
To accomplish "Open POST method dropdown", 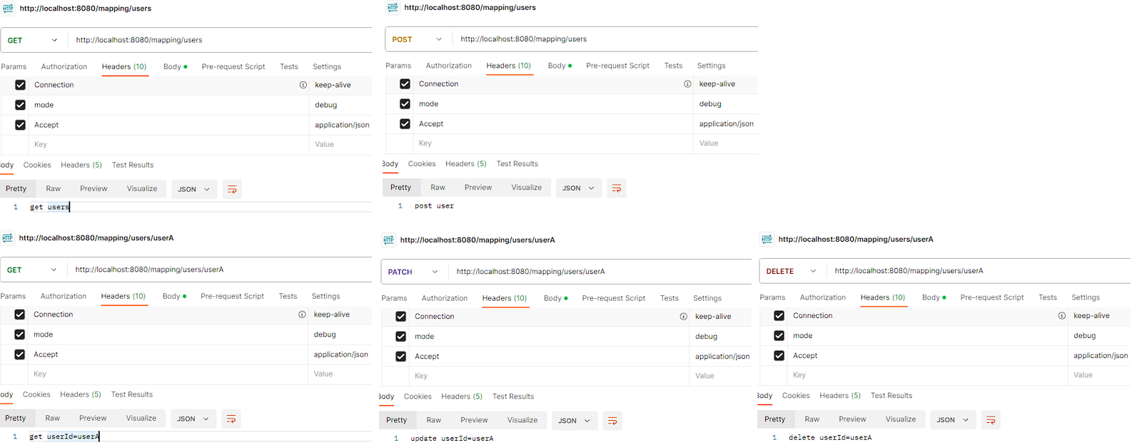I will (418, 40).
